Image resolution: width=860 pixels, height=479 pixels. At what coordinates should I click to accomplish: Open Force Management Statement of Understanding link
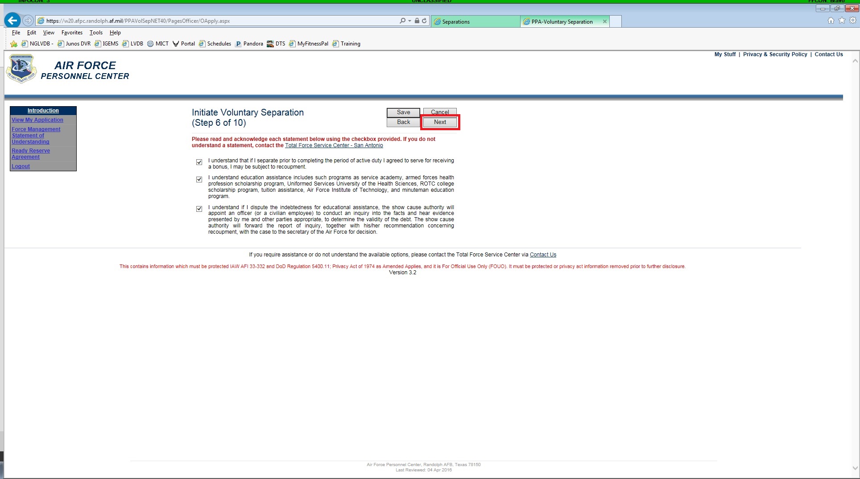pyautogui.click(x=36, y=136)
